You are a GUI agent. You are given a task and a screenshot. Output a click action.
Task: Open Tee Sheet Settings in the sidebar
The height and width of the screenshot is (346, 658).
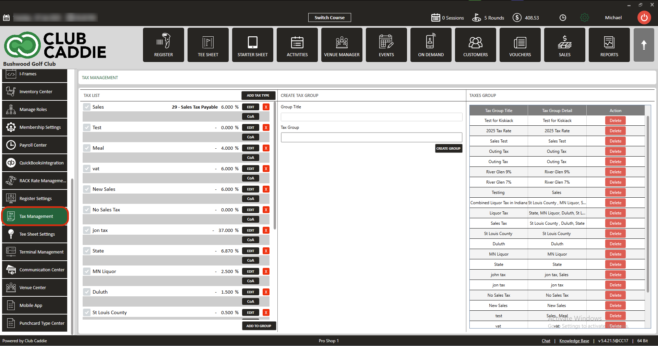click(35, 234)
